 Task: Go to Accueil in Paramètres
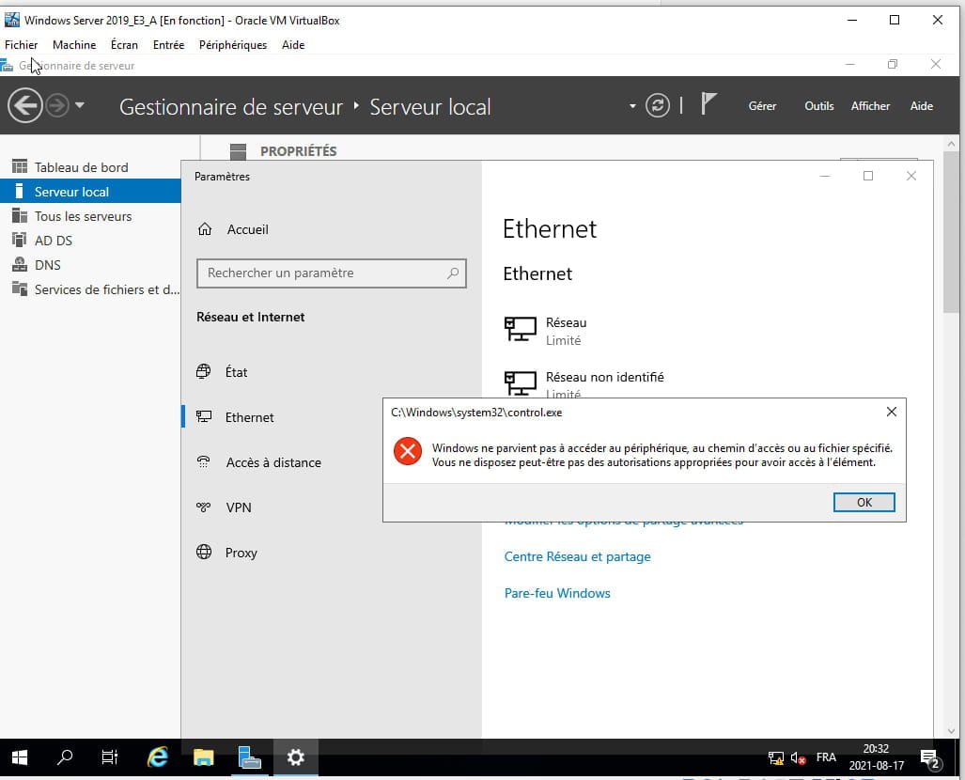click(x=247, y=229)
